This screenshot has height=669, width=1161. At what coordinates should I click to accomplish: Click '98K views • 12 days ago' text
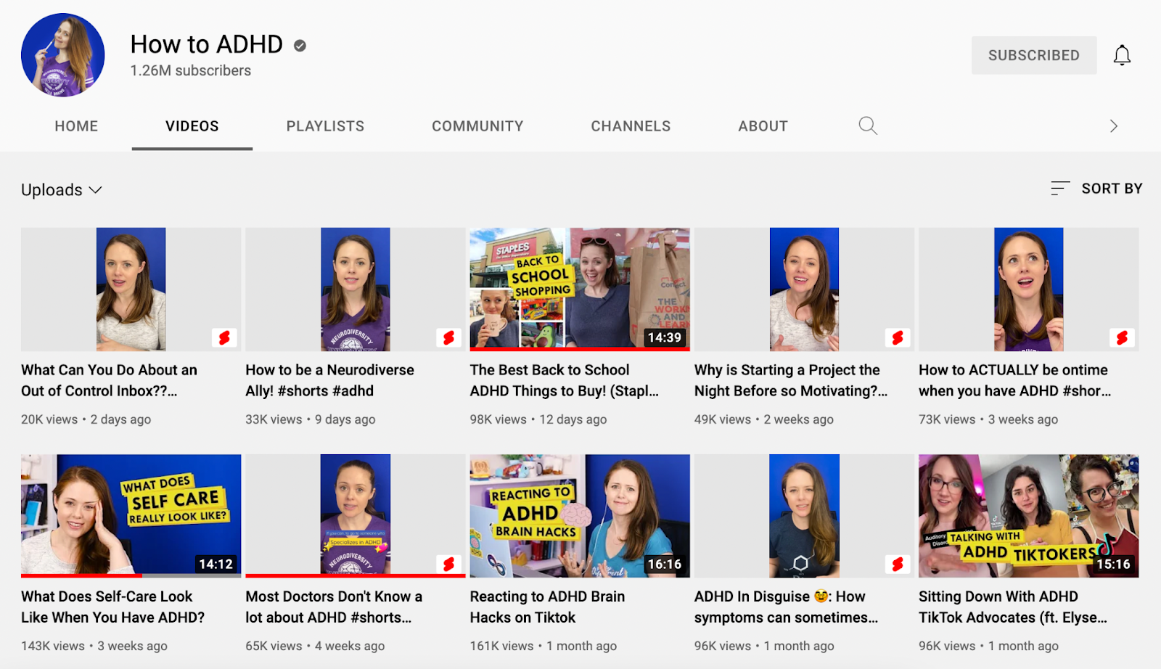[x=538, y=419]
